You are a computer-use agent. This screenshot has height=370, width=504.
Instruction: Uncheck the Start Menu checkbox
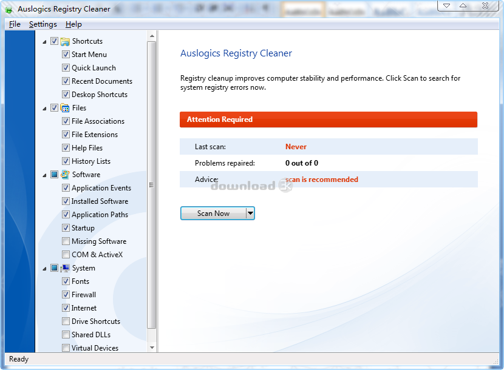[x=66, y=55]
